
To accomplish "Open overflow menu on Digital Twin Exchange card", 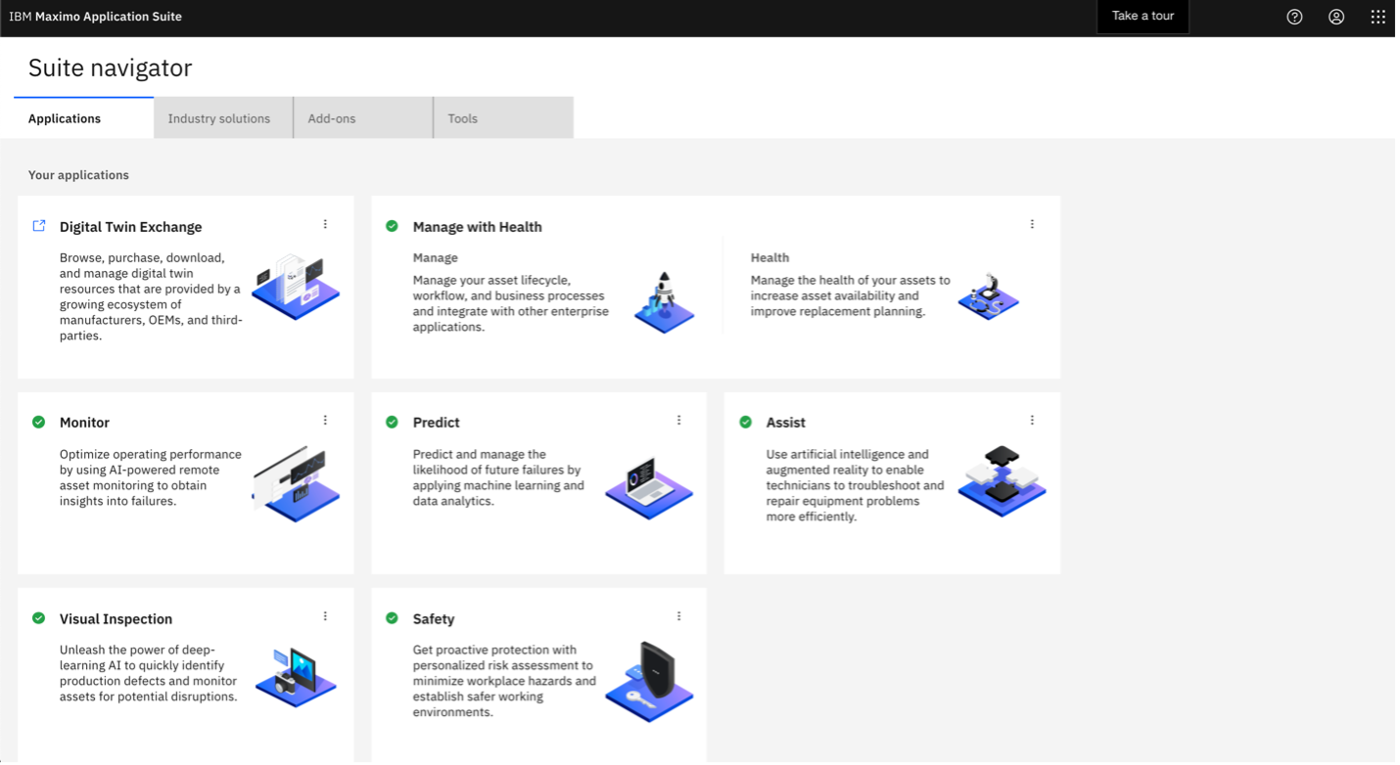I will click(325, 224).
